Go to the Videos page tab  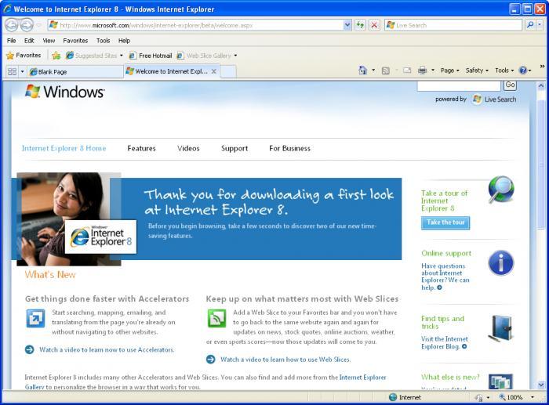(188, 148)
